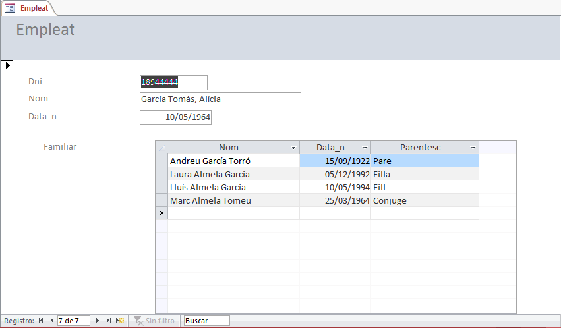
Task: Open the Data_n column filter dropdown
Action: [365, 148]
